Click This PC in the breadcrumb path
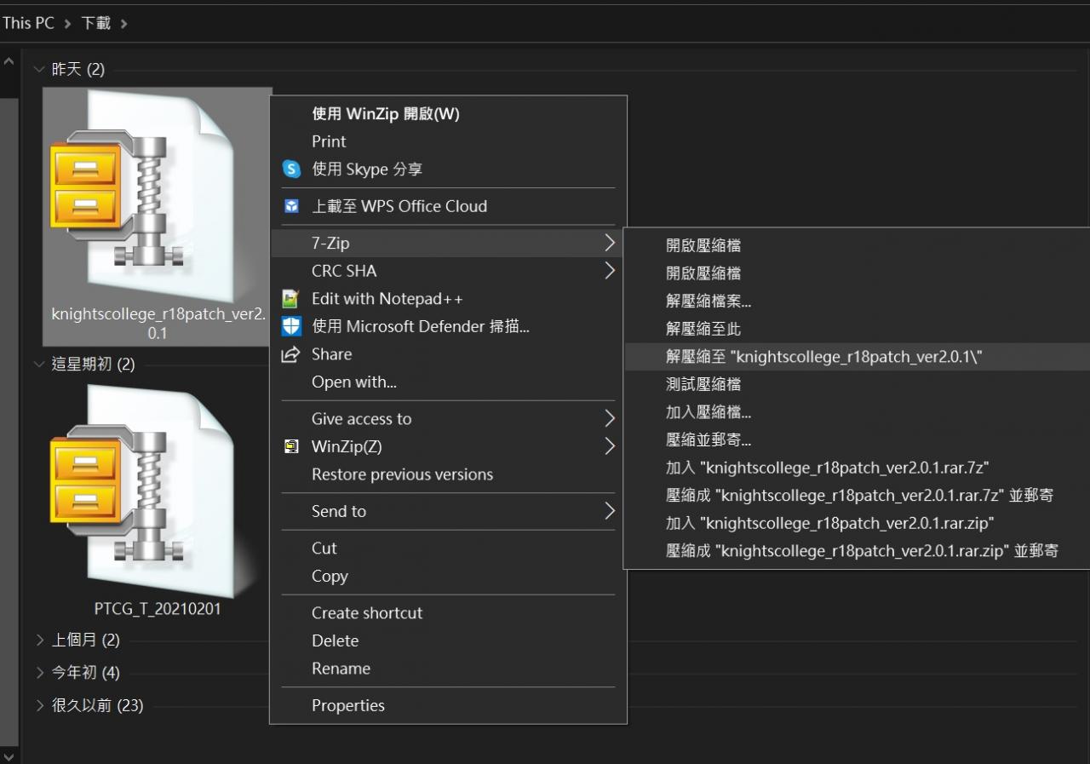This screenshot has width=1090, height=764. point(28,23)
